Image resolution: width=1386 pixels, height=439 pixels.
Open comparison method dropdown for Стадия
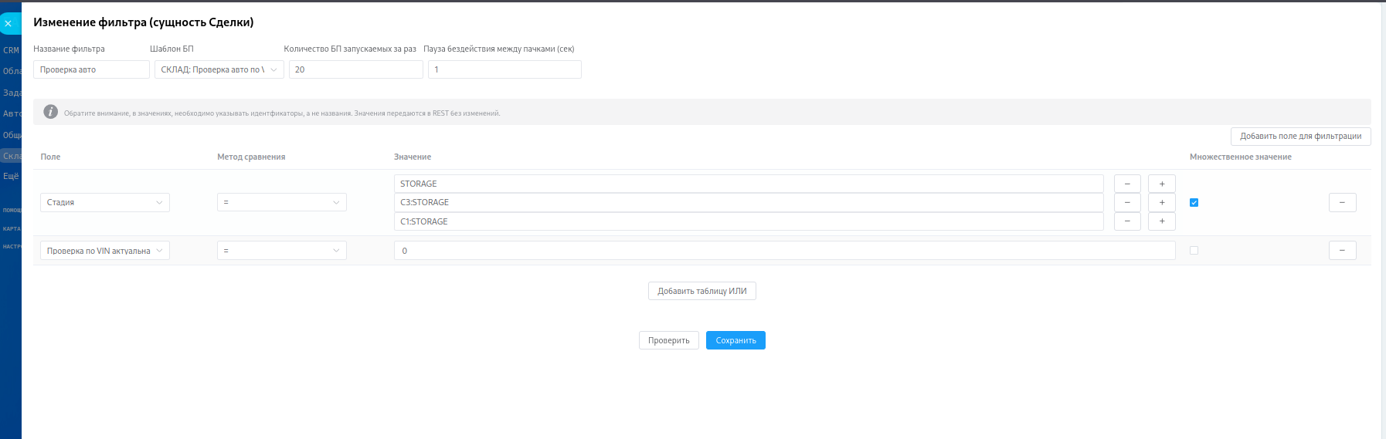pyautogui.click(x=282, y=202)
